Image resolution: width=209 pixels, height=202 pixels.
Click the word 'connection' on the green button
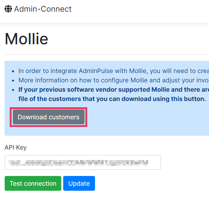point(40,184)
